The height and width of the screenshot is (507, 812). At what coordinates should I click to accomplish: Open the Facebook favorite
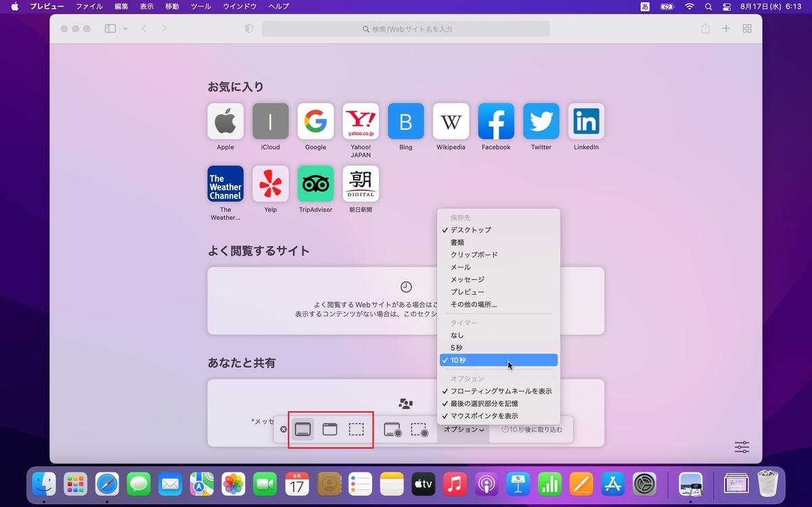point(496,121)
